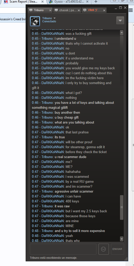
Task: Open the emoticon picker smiley button
Action: coord(103,249)
